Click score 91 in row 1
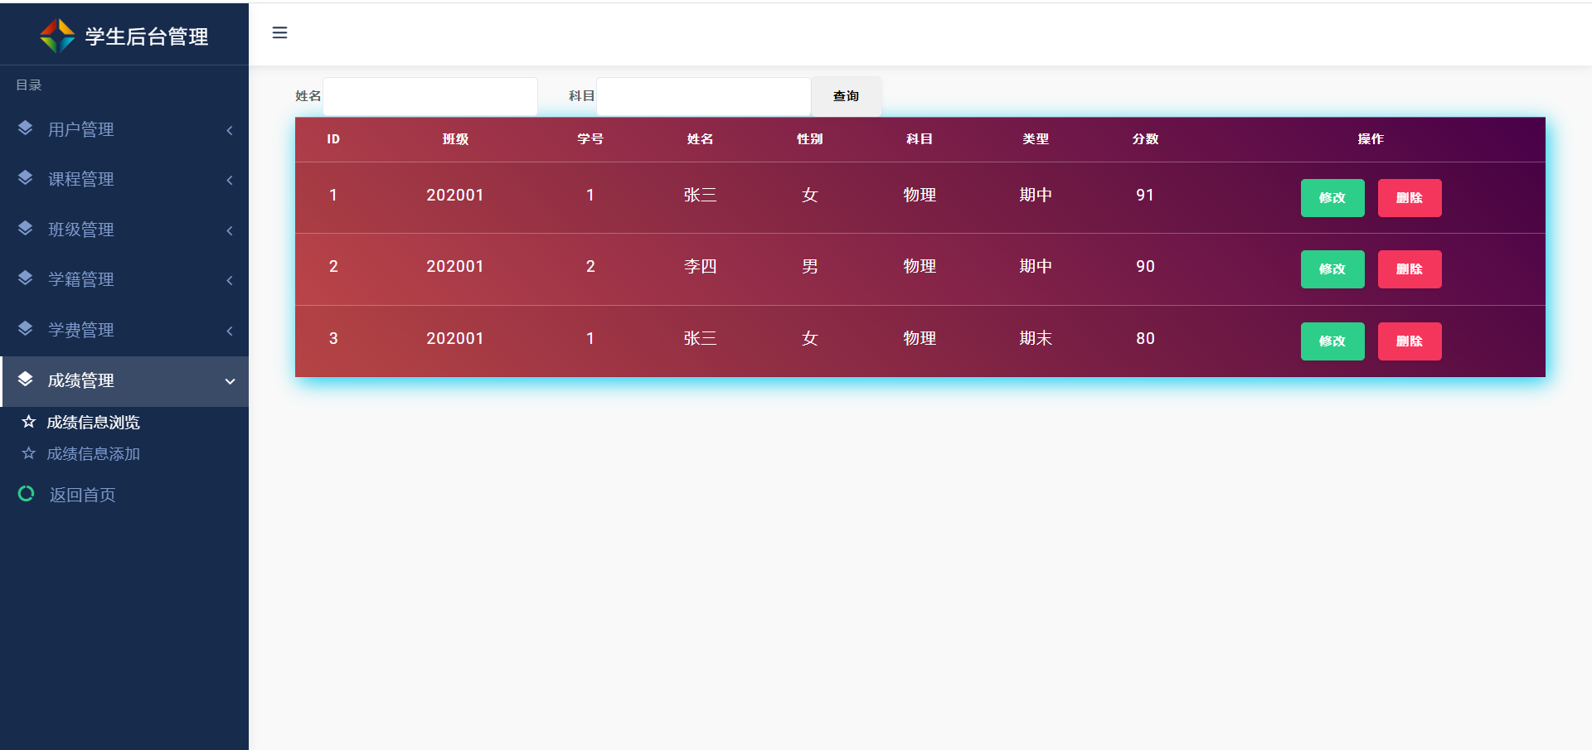1592x750 pixels. pos(1145,195)
